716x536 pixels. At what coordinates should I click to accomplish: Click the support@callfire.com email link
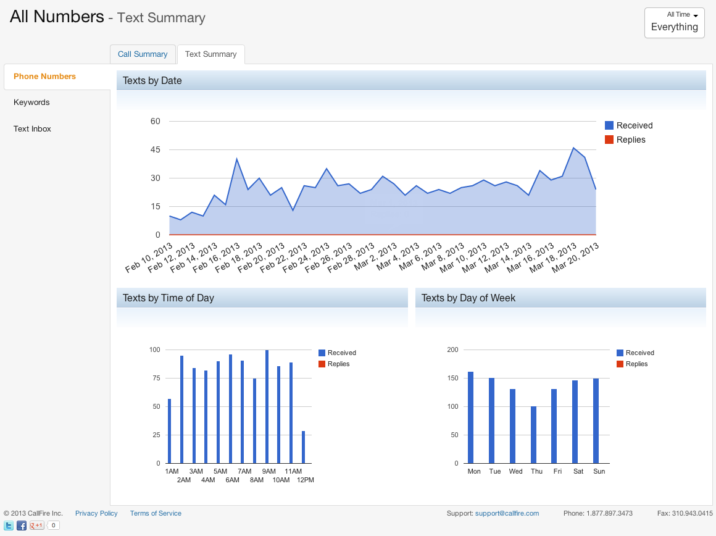point(507,513)
